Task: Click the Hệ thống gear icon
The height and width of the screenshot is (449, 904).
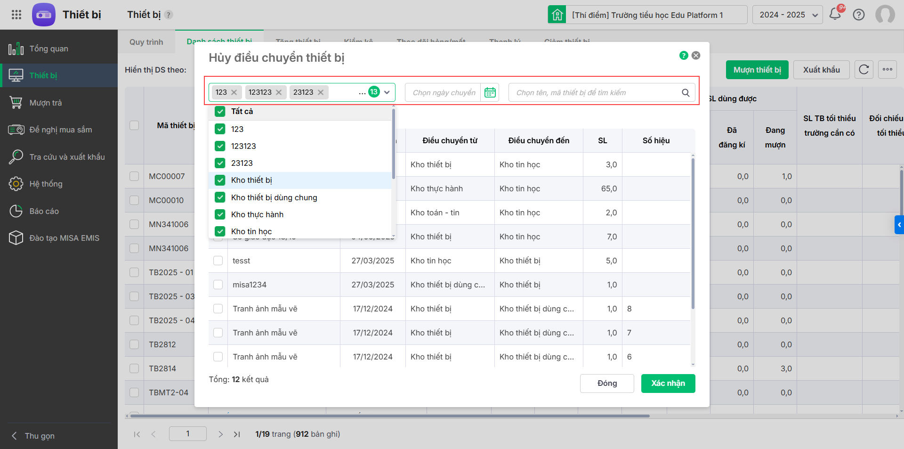Action: coord(16,184)
